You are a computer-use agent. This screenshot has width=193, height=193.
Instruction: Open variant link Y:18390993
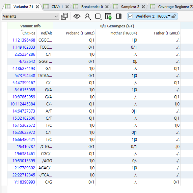coord(25,182)
